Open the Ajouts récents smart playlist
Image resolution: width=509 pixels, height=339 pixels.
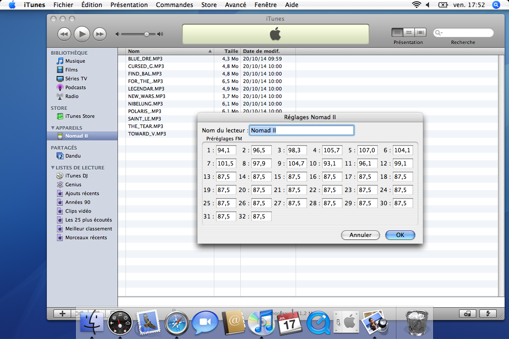coord(82,193)
